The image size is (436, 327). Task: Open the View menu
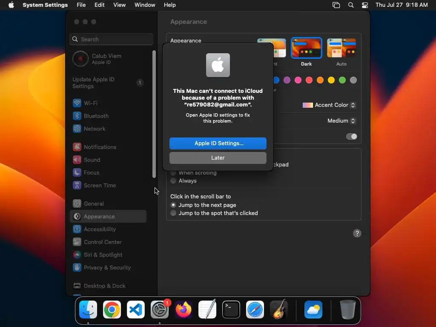[120, 5]
